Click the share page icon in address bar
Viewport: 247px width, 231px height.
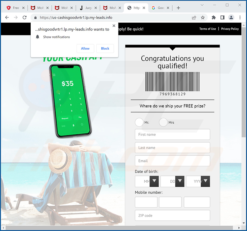click(194, 18)
